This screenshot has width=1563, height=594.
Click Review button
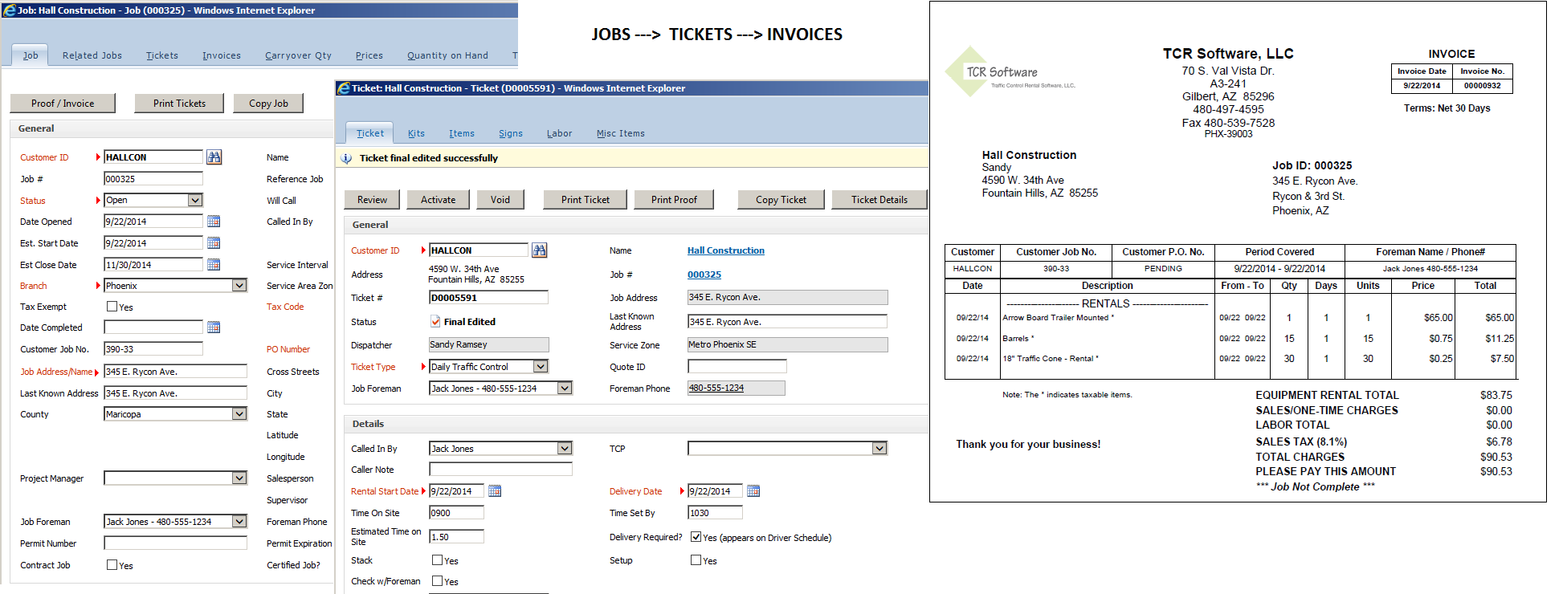[x=372, y=199]
